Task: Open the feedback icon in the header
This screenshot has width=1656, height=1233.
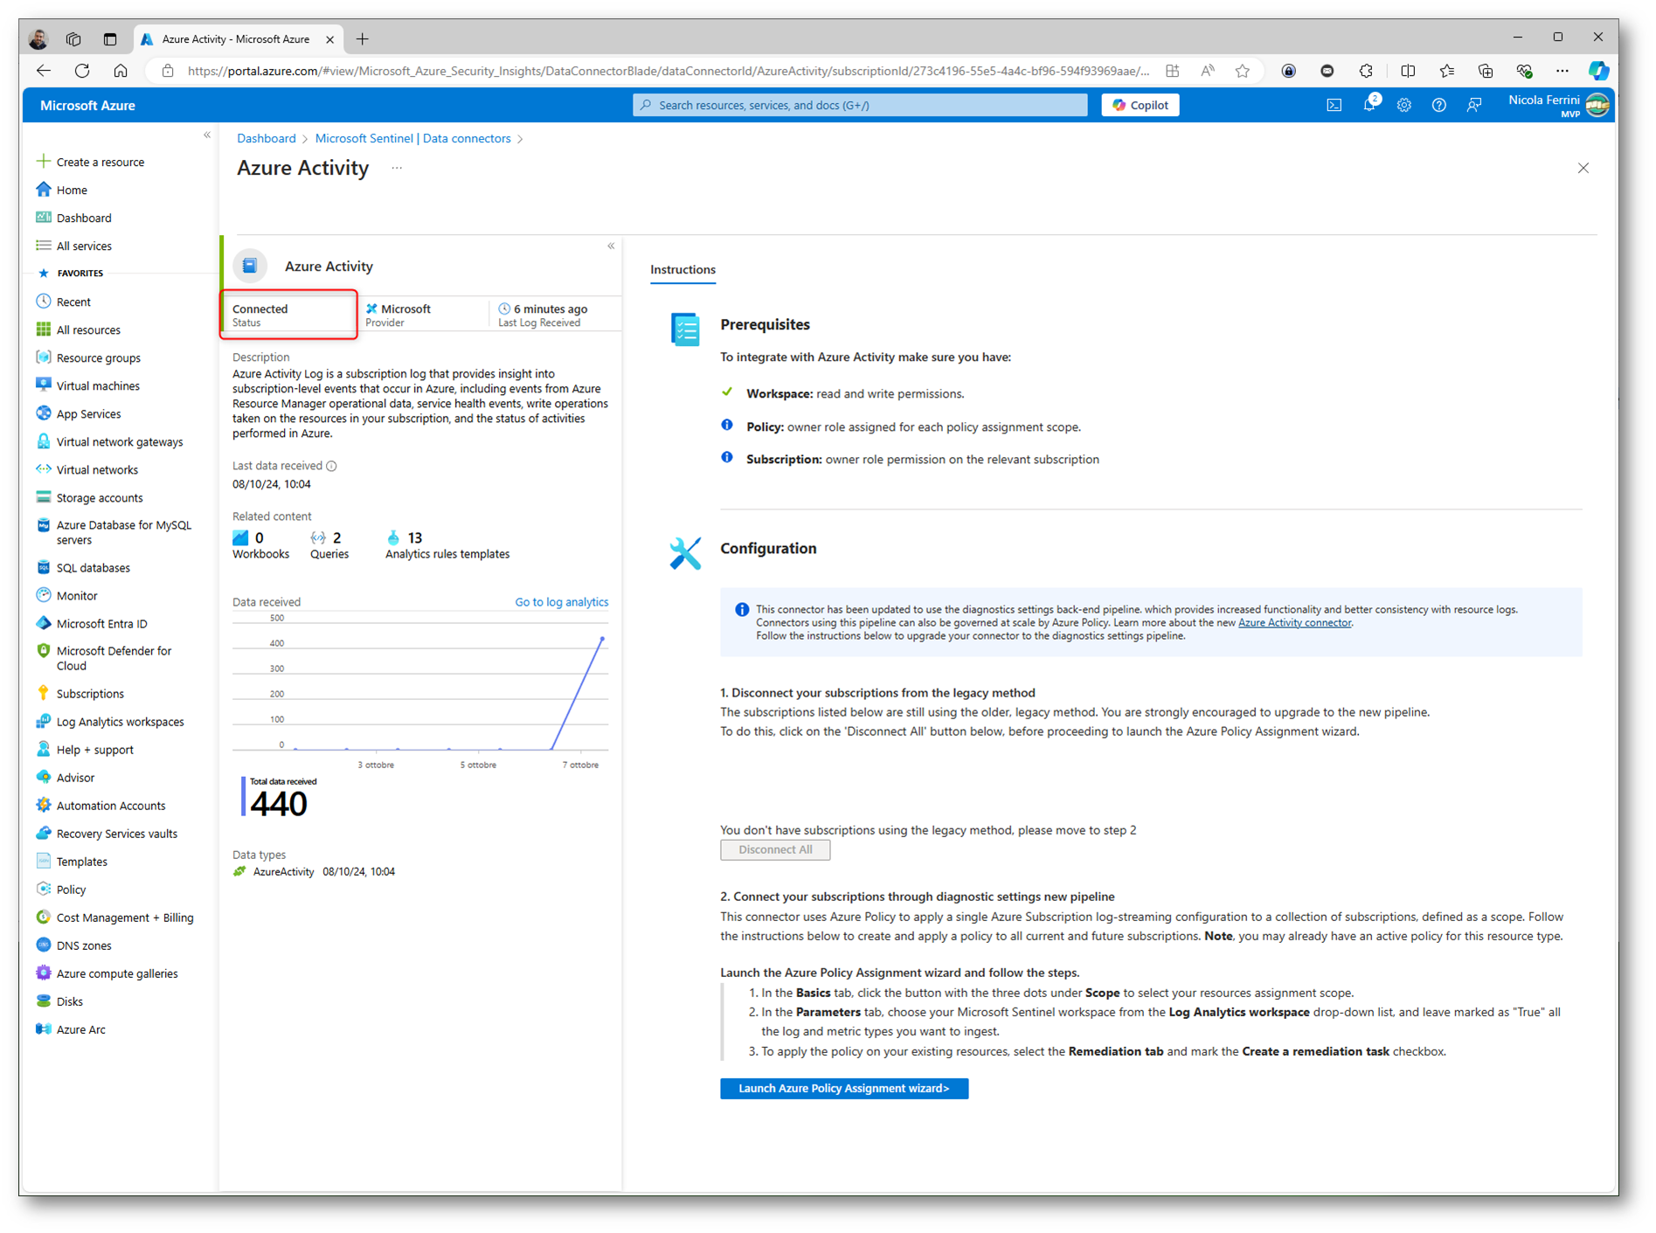Action: click(x=1474, y=105)
